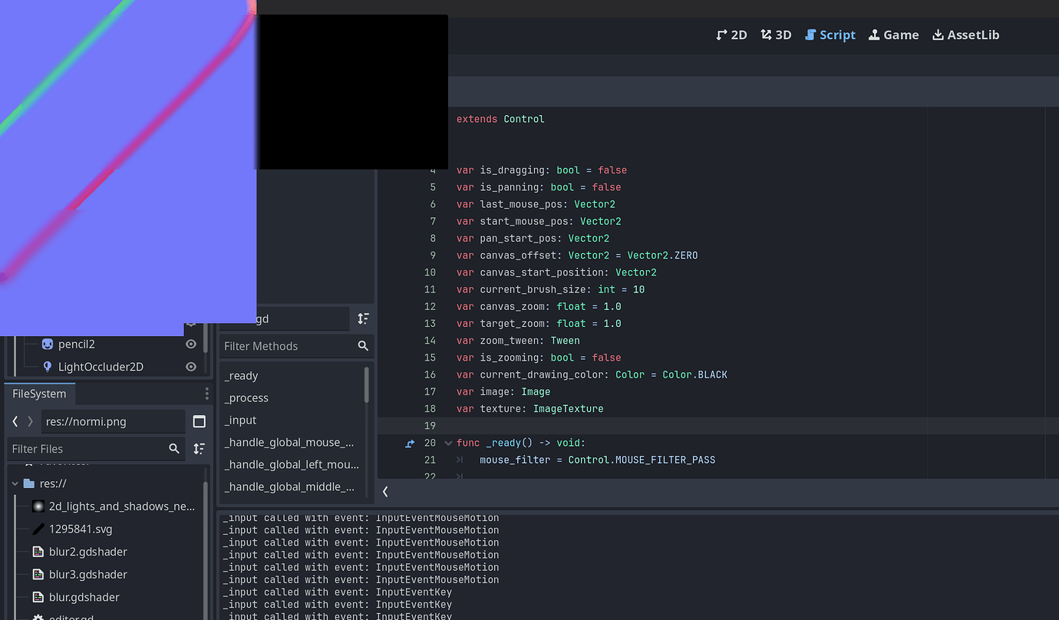
Task: Click the method sort icon above Filter Methods
Action: tap(363, 318)
